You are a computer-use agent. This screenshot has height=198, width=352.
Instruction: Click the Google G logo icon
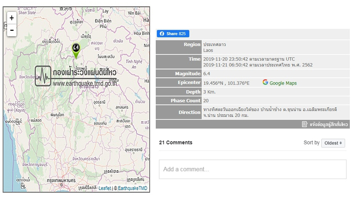pos(265,83)
